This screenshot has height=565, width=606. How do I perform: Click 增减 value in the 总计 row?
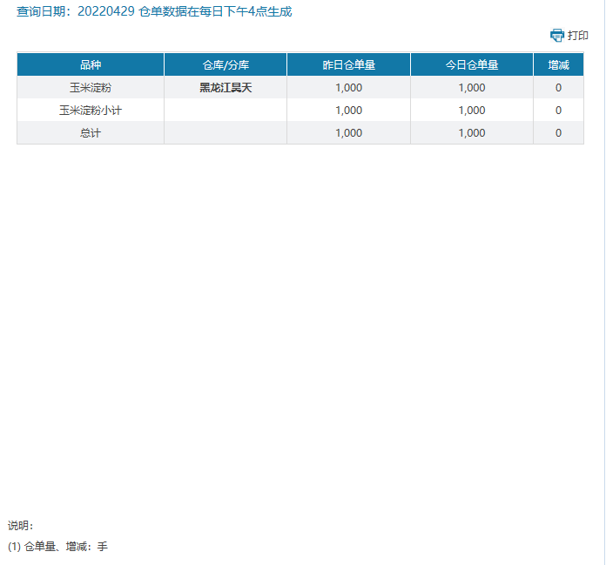(558, 133)
